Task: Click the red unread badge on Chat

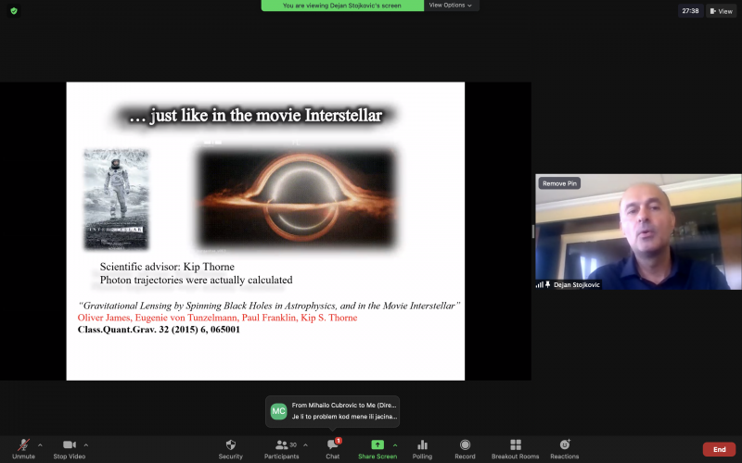Action: point(339,441)
